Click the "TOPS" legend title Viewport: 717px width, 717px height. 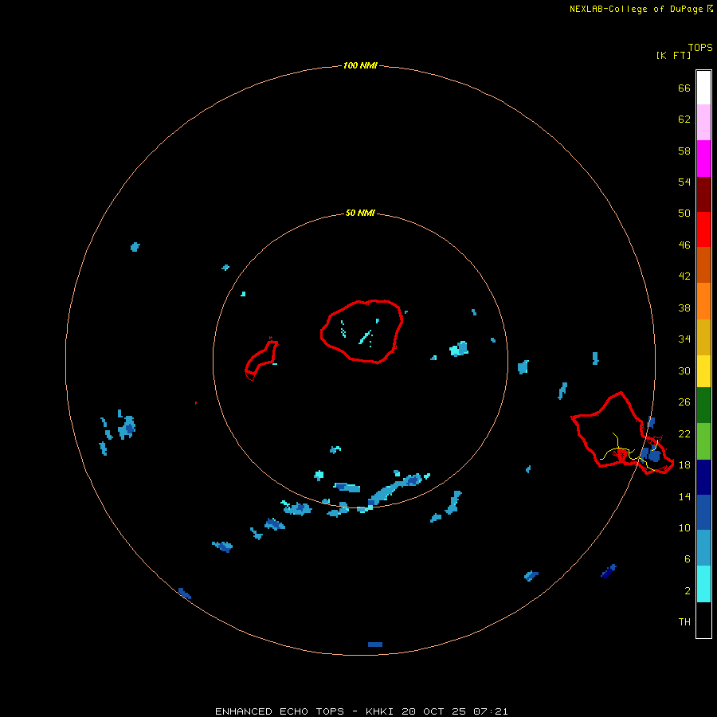(700, 47)
